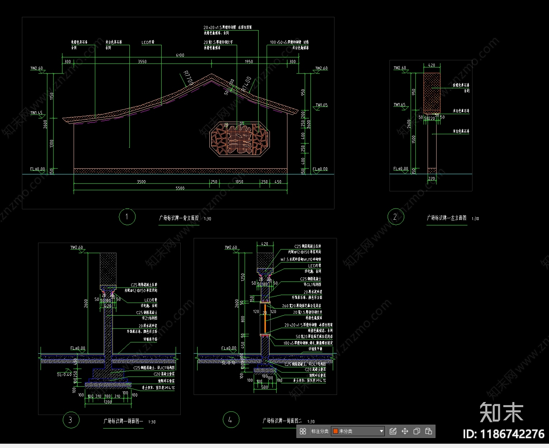Select drawing number circle 4
The width and height of the screenshot is (549, 448).
[231, 419]
